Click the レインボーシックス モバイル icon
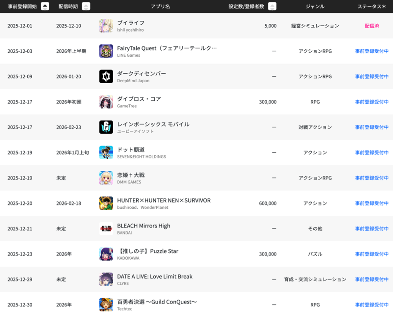393x320 pixels. pos(106,127)
